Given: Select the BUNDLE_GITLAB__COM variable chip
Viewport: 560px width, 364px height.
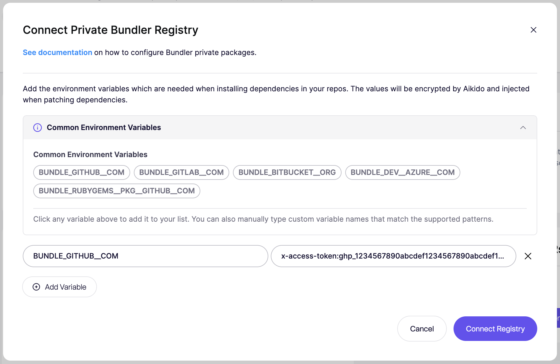Looking at the screenshot, I should [181, 172].
